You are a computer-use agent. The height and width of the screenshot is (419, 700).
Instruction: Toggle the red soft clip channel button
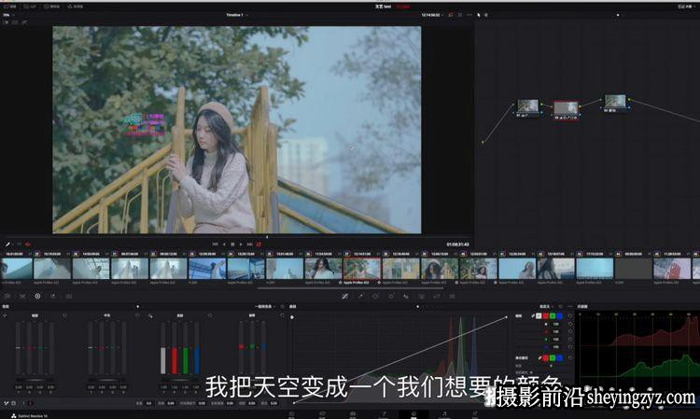pyautogui.click(x=546, y=357)
